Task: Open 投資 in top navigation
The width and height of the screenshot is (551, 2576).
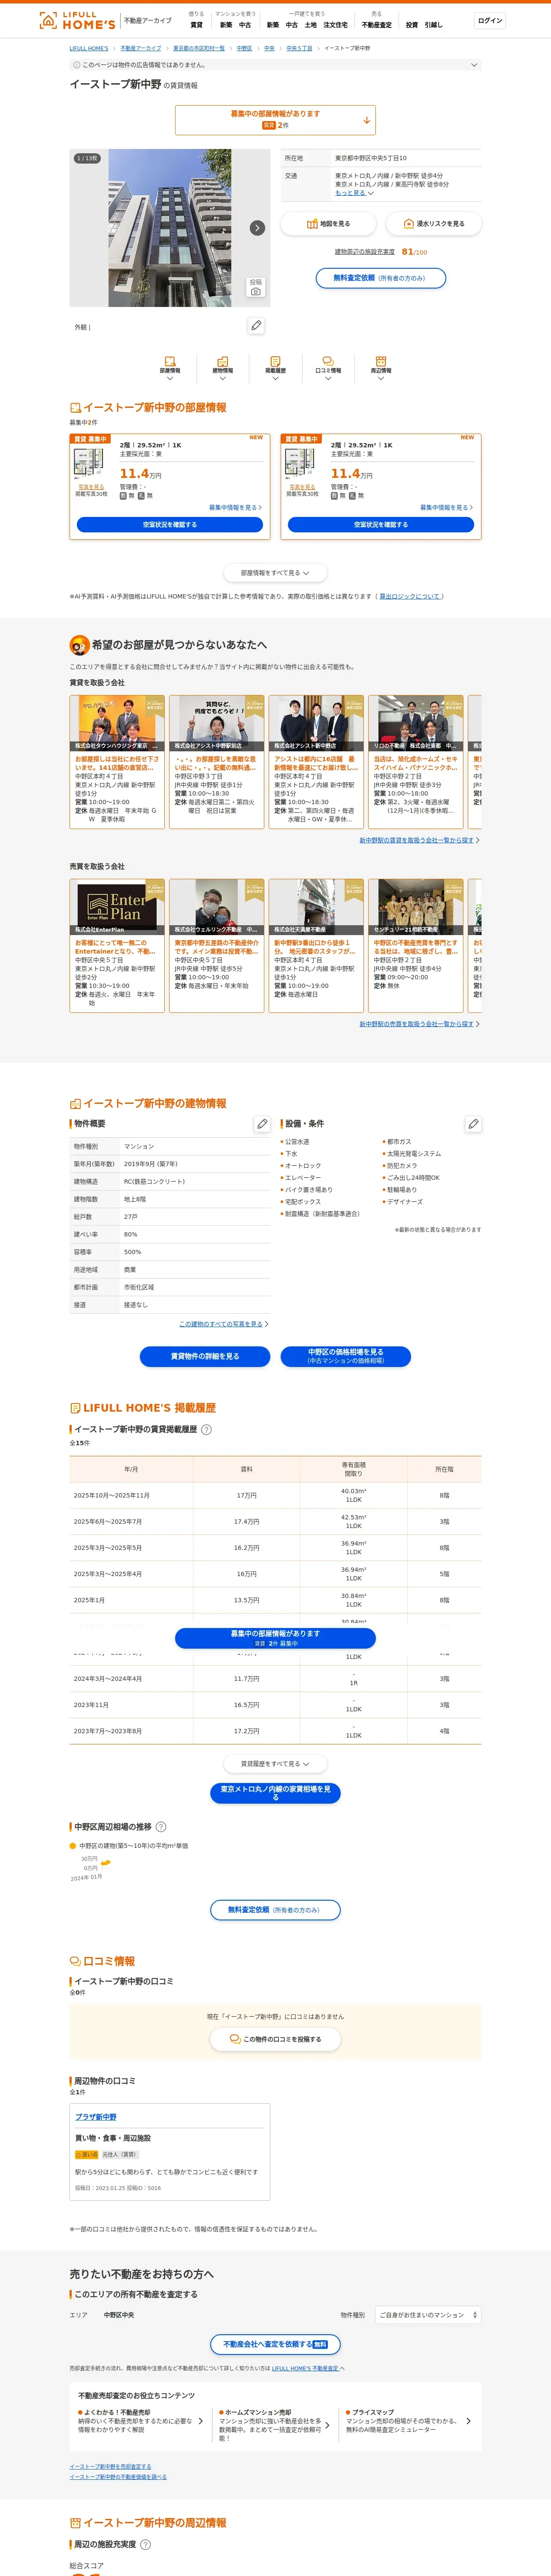Action: click(412, 25)
